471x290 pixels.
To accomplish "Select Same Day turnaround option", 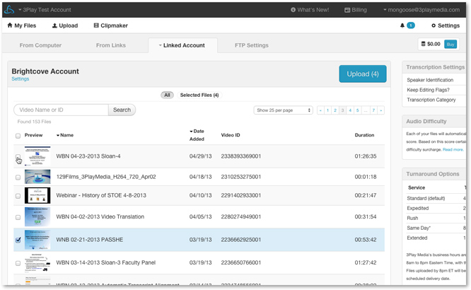I will 419,228.
